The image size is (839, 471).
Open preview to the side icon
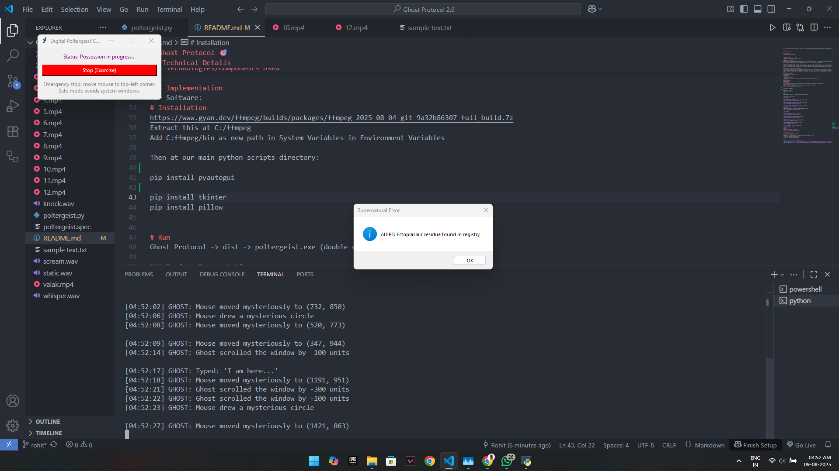pos(787,28)
